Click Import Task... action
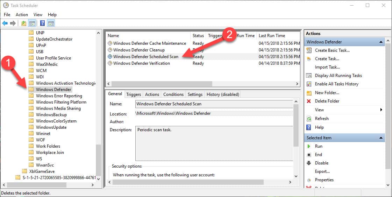The width and height of the screenshot is (392, 197). tap(327, 67)
